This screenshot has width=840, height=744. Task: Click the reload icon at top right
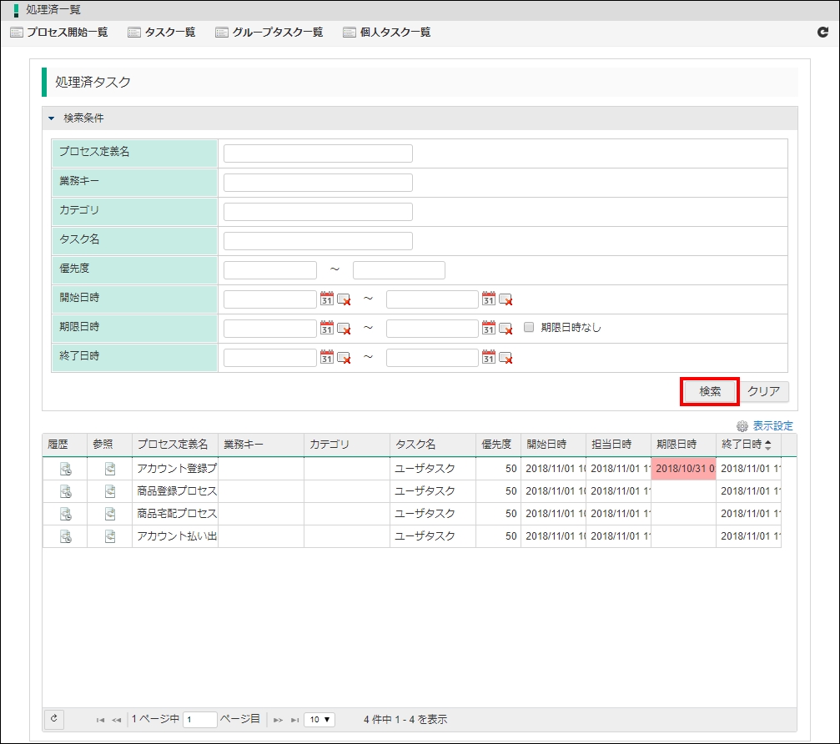[822, 33]
